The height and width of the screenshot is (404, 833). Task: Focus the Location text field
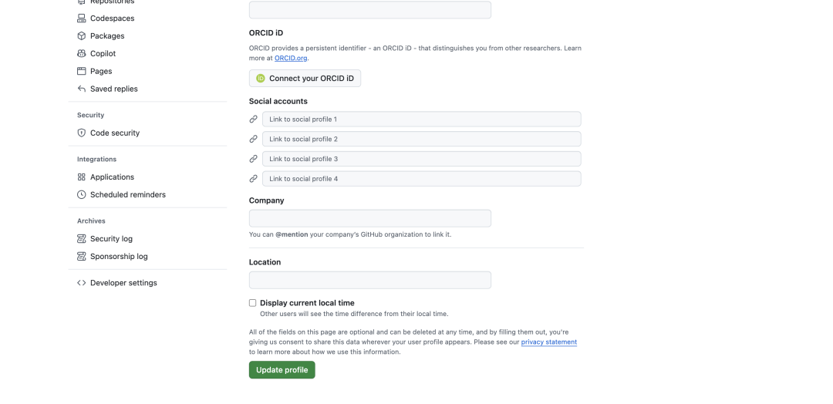[370, 281]
